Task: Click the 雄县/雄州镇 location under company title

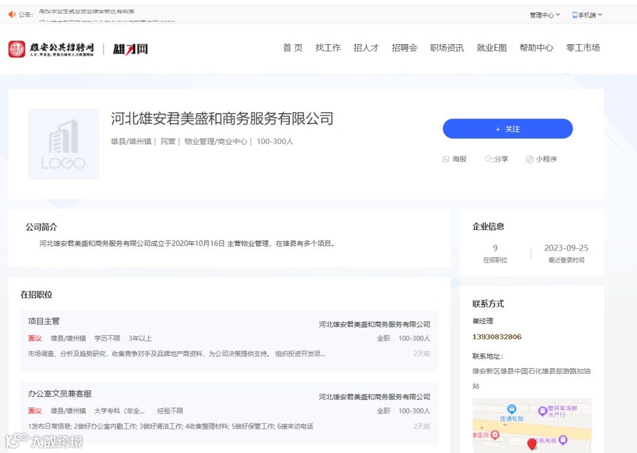Action: pyautogui.click(x=131, y=142)
